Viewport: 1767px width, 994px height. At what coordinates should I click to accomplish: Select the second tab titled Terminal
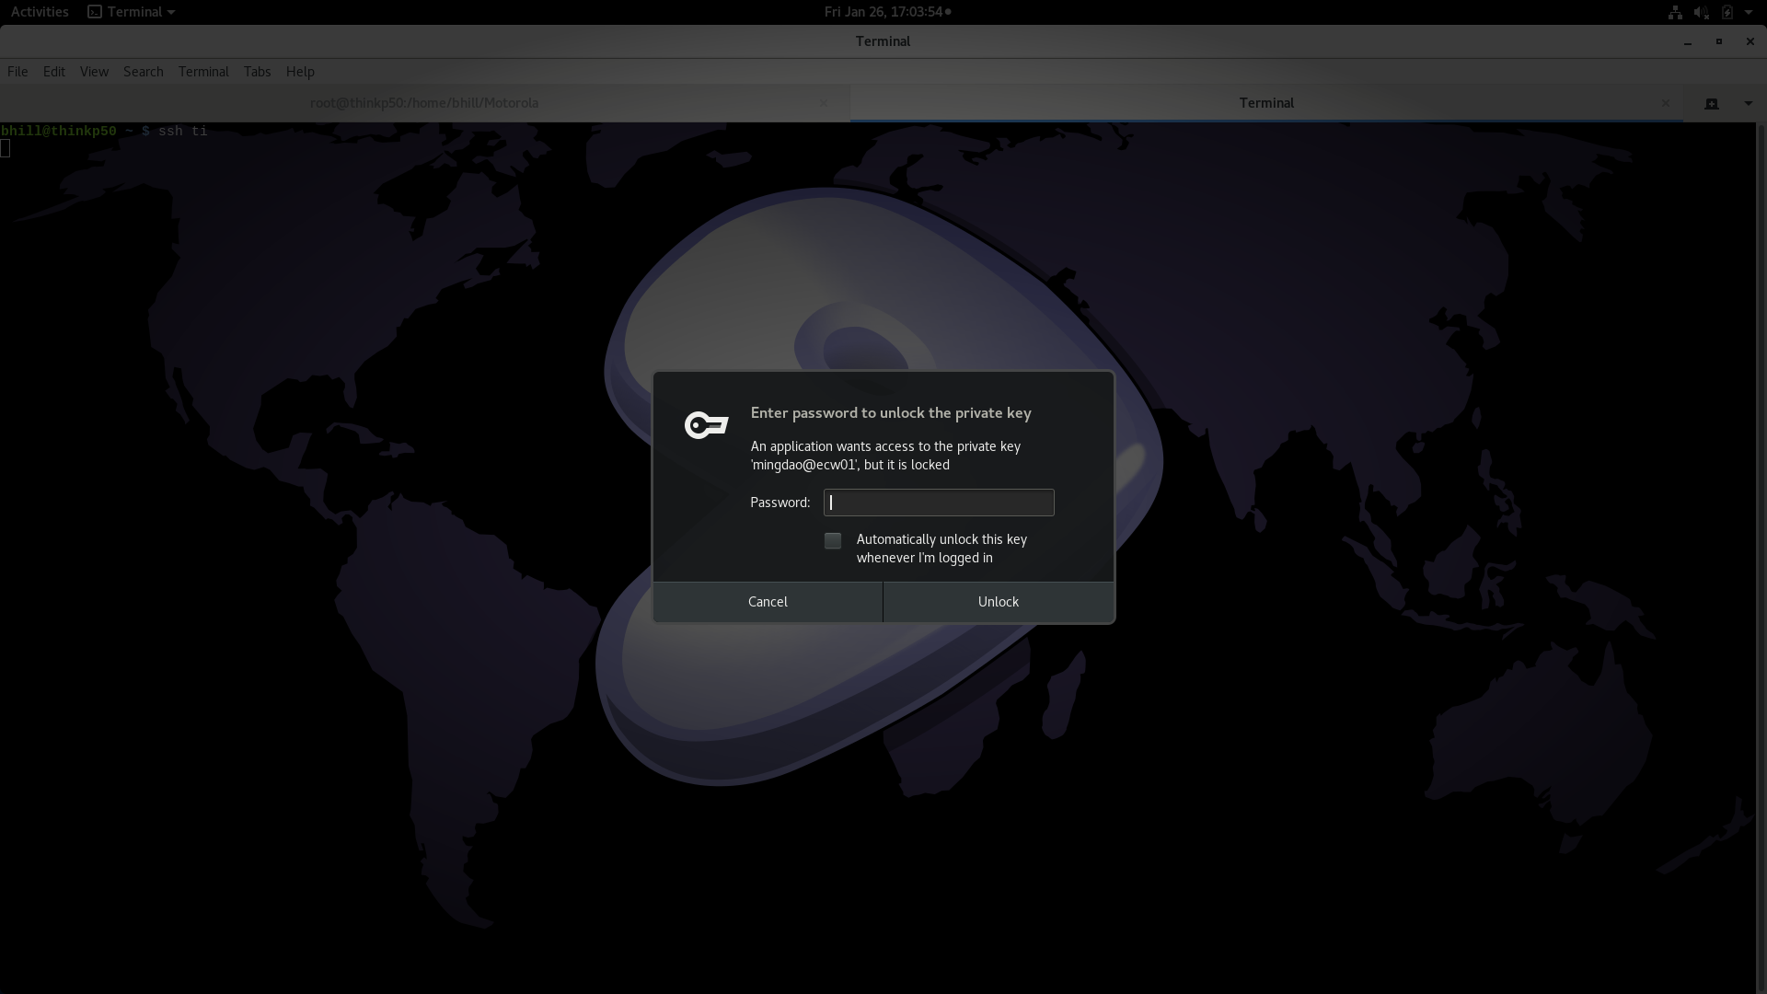click(x=1266, y=103)
